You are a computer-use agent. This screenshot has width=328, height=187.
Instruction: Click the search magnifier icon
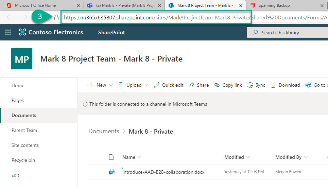[255, 33]
